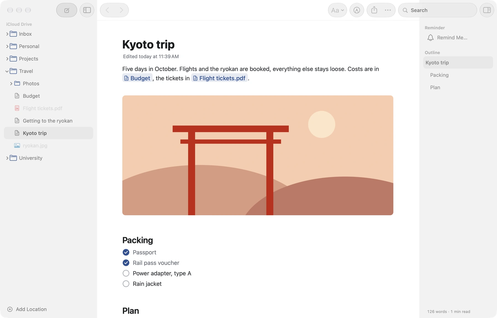
Task: Go forward with the right arrow
Action: [x=121, y=10]
